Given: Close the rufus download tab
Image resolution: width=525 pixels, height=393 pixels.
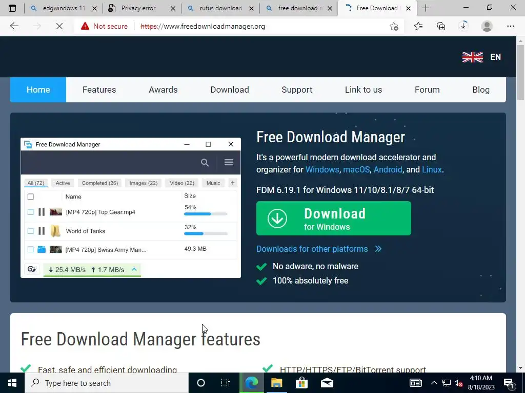Looking at the screenshot, I should [251, 8].
